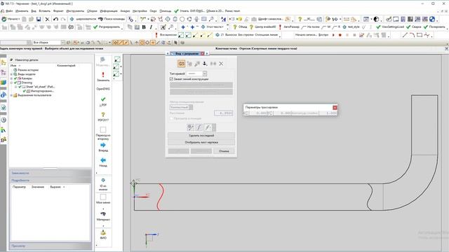Toggle the Переход на вторую checkbox icon
This screenshot has height=252, width=449.
[x=103, y=129]
